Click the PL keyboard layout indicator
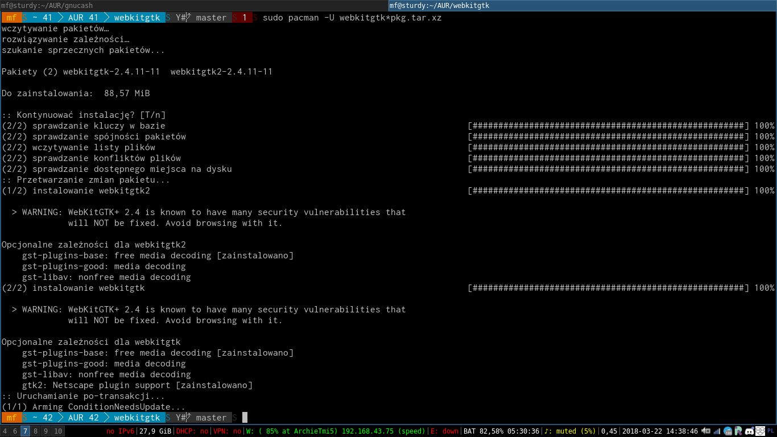 771,431
